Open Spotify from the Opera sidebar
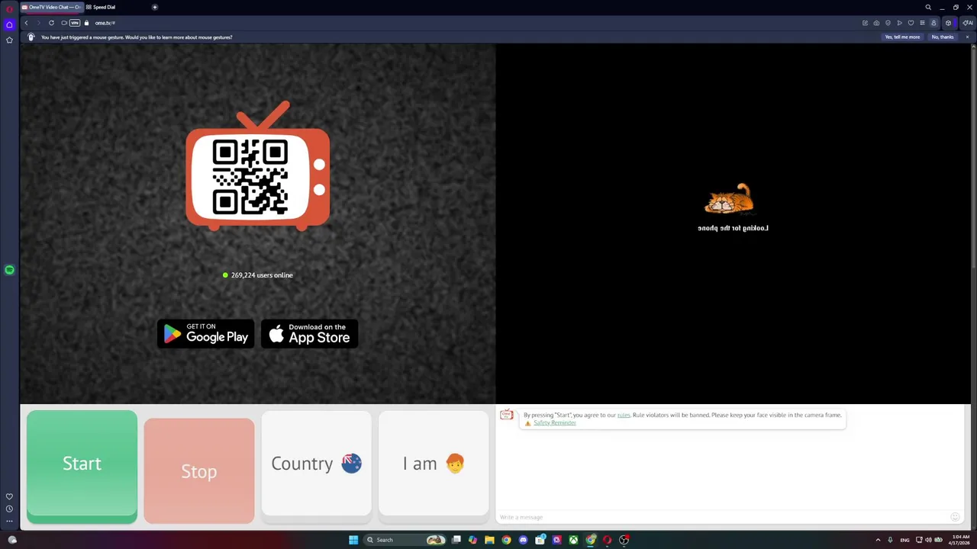977x549 pixels. click(x=9, y=270)
